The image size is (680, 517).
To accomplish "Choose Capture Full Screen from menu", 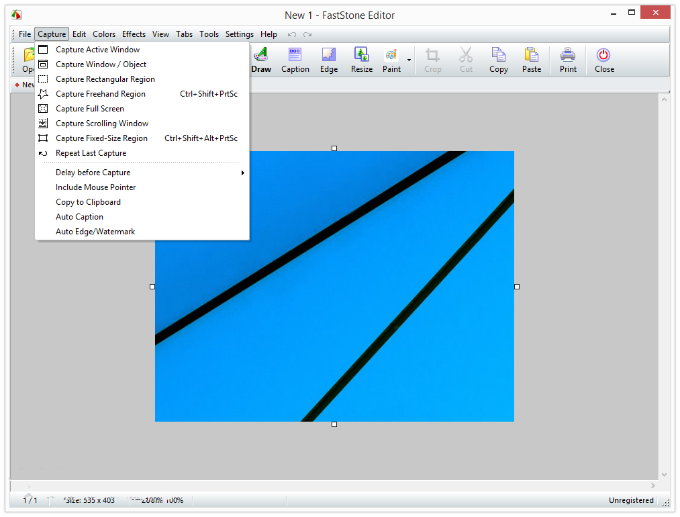I will tap(89, 109).
